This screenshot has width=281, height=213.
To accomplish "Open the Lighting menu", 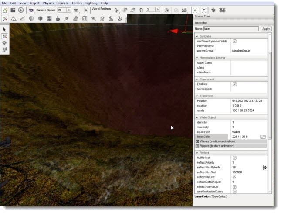I will [91, 3].
